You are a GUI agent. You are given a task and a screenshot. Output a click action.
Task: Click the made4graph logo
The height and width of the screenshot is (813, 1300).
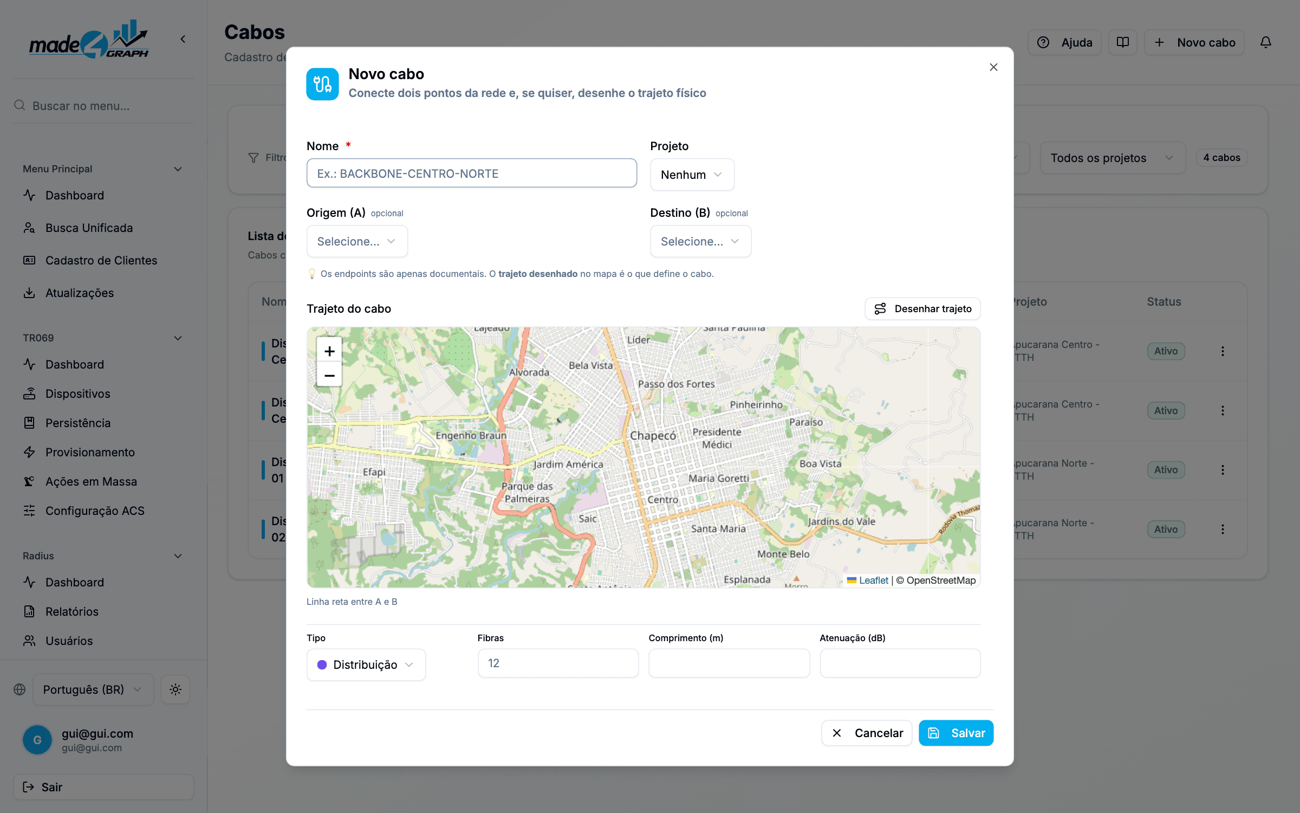point(89,40)
